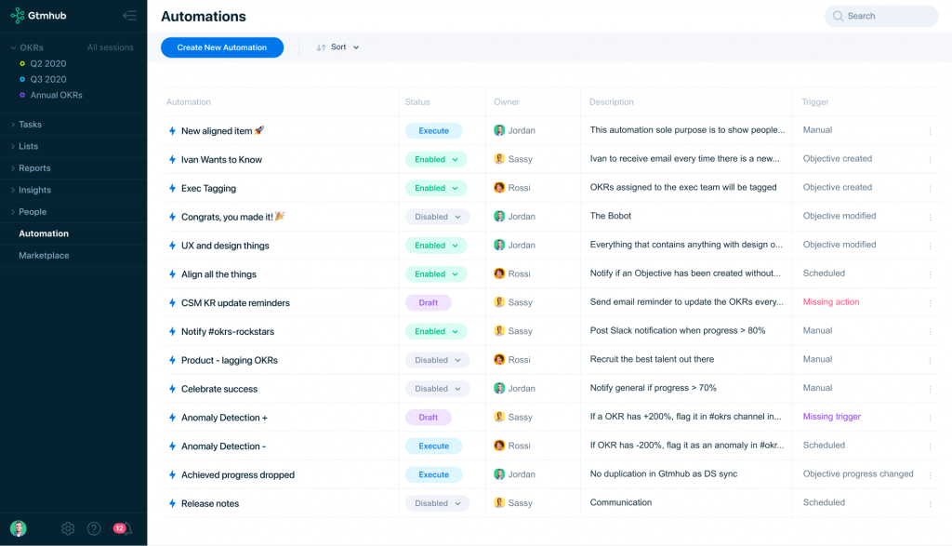Click Execute for Anomaly Detection -
This screenshot has width=952, height=546.
[433, 446]
